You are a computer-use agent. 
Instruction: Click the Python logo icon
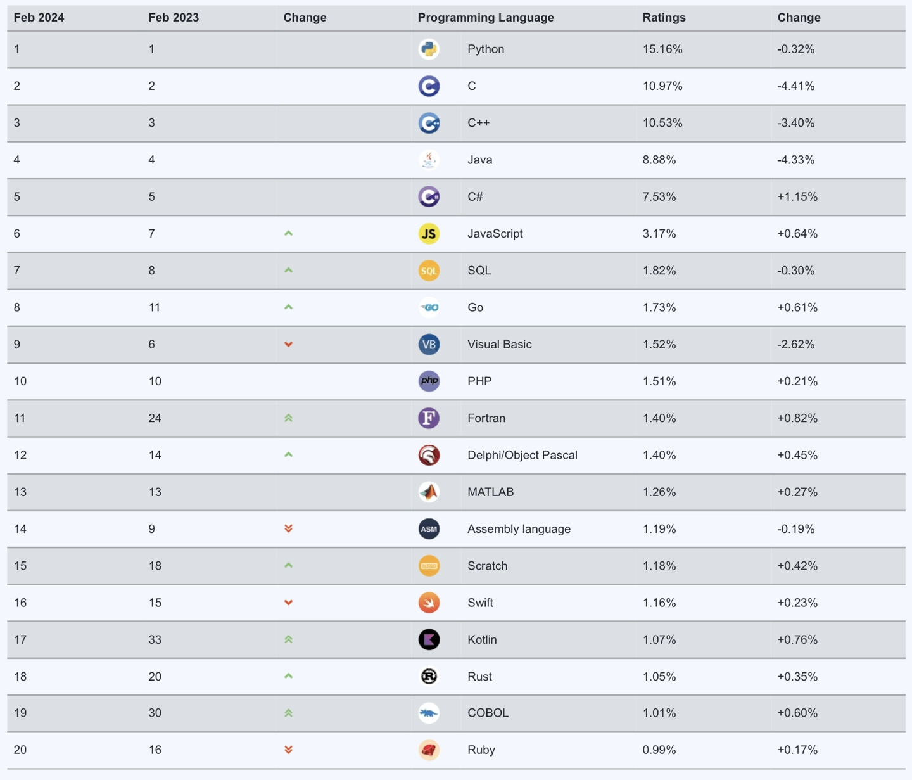point(429,49)
